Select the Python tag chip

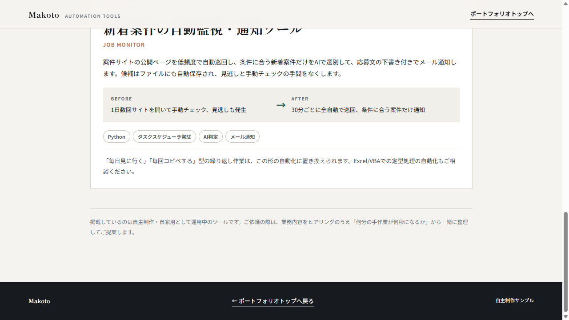pos(116,136)
